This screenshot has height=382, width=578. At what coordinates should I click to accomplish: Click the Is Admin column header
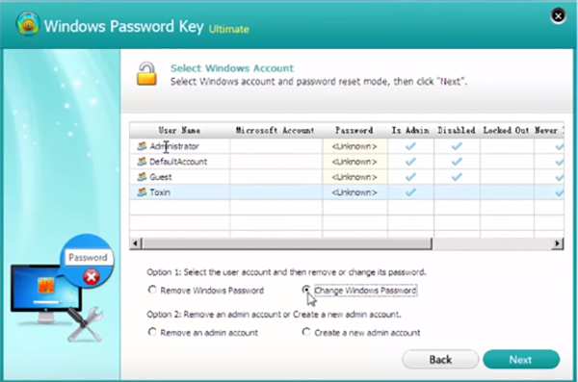(410, 131)
